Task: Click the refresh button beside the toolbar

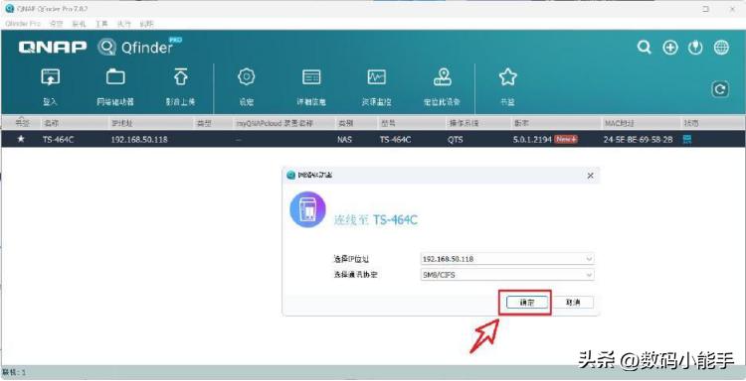Action: tap(720, 89)
